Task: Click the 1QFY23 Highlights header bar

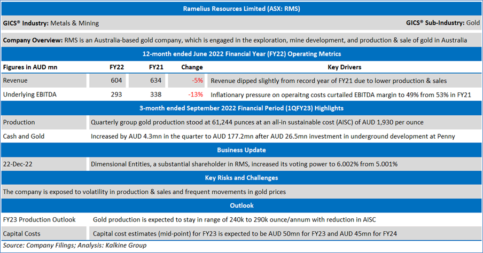Action: pos(241,108)
